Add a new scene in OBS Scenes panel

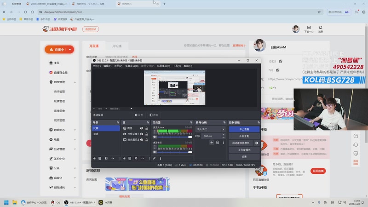tap(94, 158)
